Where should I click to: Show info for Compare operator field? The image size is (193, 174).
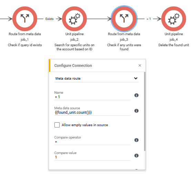click(136, 140)
